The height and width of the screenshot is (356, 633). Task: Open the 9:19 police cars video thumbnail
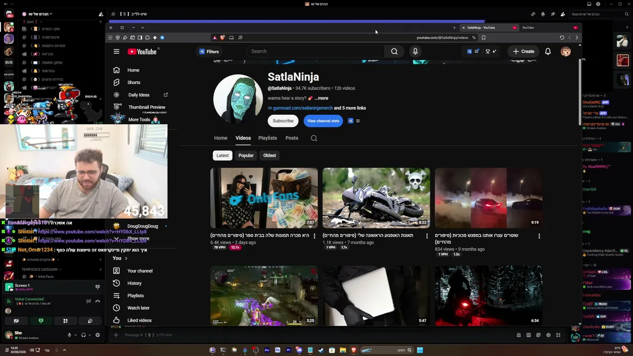point(489,198)
